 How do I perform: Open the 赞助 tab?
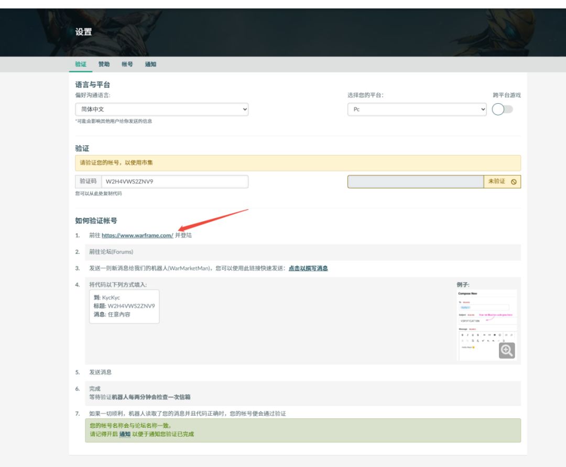click(x=104, y=64)
